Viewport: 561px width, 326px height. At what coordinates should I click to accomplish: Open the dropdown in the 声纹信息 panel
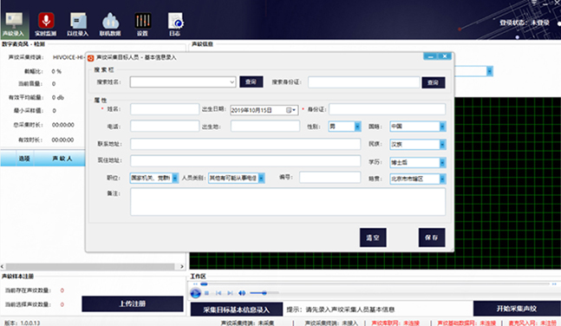(x=489, y=71)
